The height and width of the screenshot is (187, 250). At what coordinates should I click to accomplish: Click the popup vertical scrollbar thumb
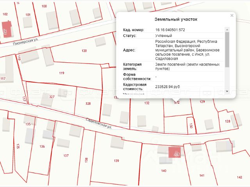click(227, 49)
